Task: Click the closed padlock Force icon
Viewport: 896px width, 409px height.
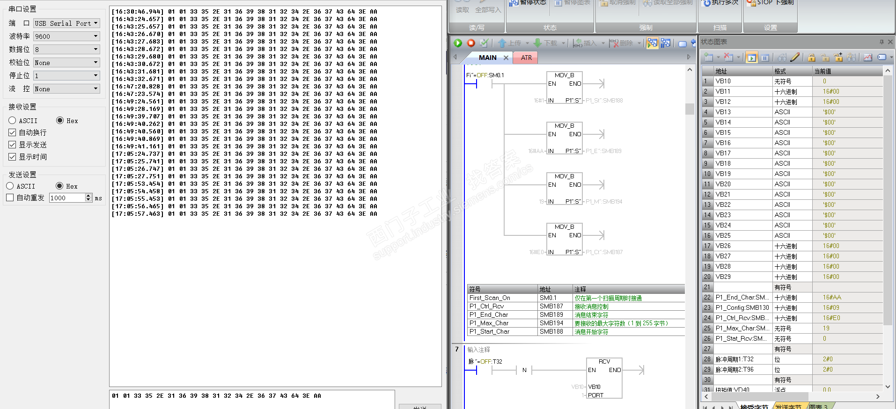Action: pos(812,58)
